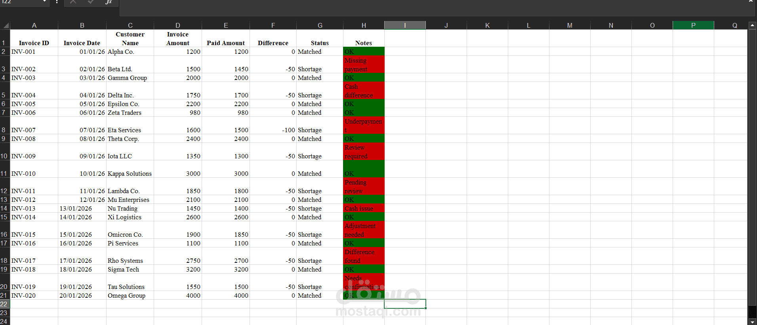Click the 'Customer Name' header cell
Screen dimensions: 757x325
click(x=130, y=38)
